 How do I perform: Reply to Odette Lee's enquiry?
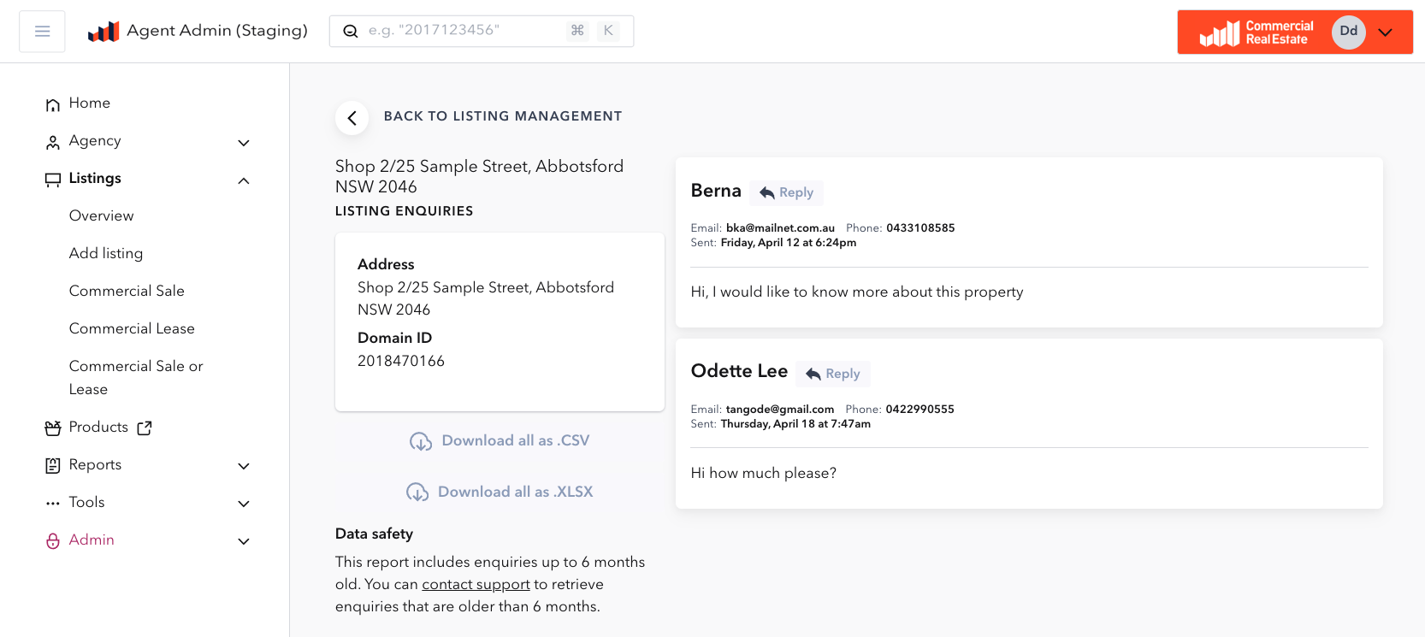click(x=832, y=374)
